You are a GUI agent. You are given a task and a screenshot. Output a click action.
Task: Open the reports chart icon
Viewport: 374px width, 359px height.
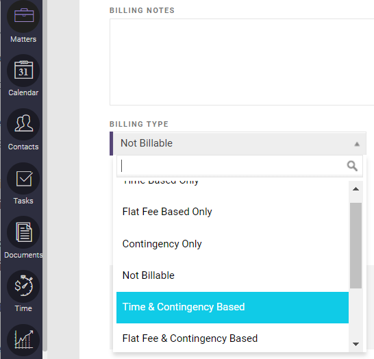coord(23,340)
